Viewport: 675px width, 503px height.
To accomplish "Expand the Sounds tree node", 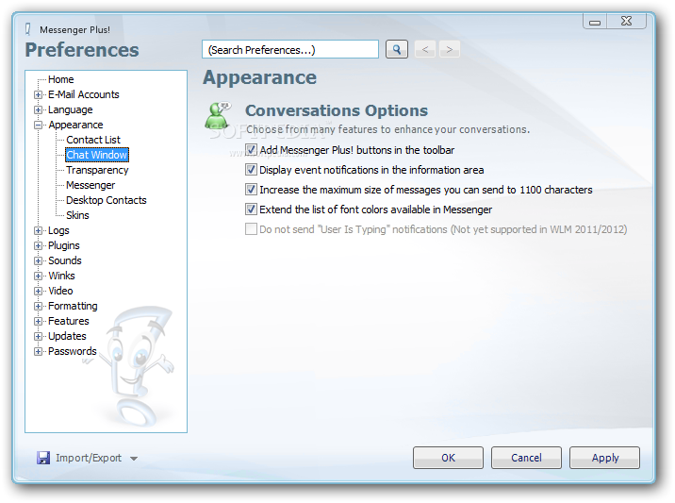I will click(x=39, y=260).
